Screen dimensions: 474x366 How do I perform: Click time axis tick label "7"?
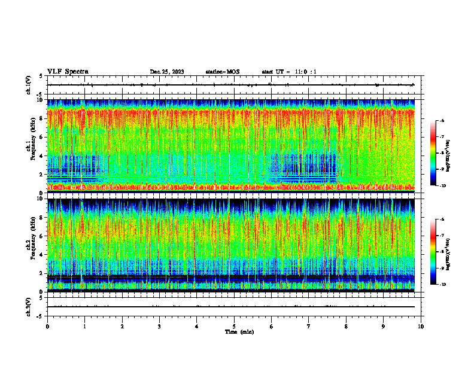[x=308, y=327]
